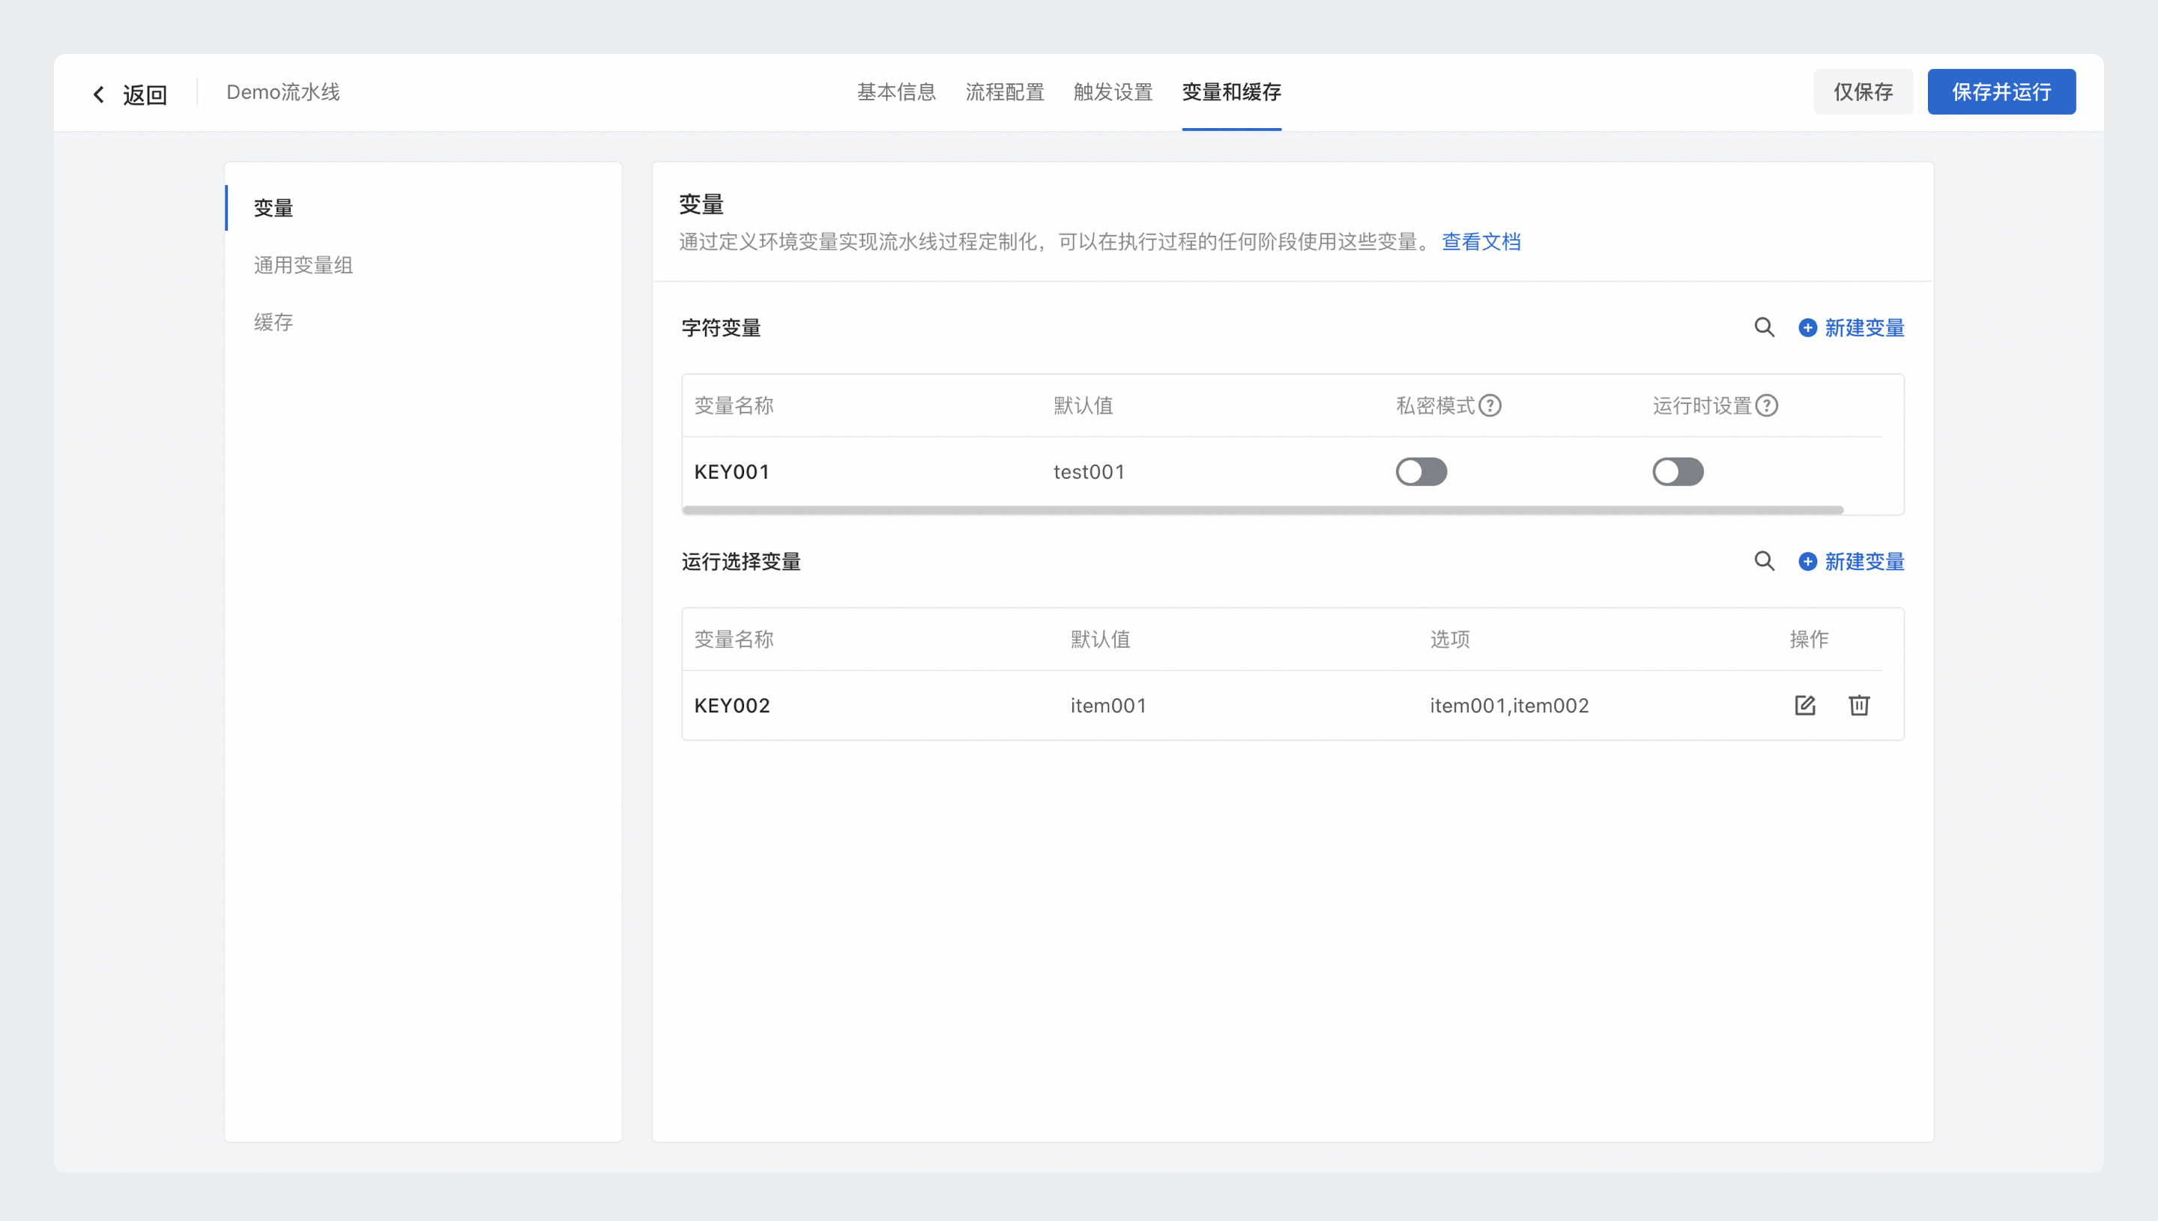Click the plus icon for 运行选择变量
Screen dimensions: 2158x1221
(1807, 561)
